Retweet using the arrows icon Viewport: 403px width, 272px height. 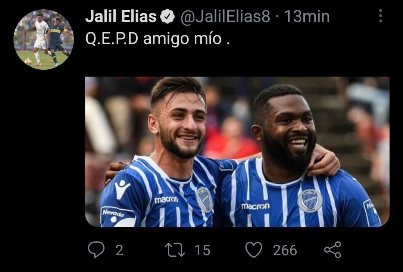point(175,250)
